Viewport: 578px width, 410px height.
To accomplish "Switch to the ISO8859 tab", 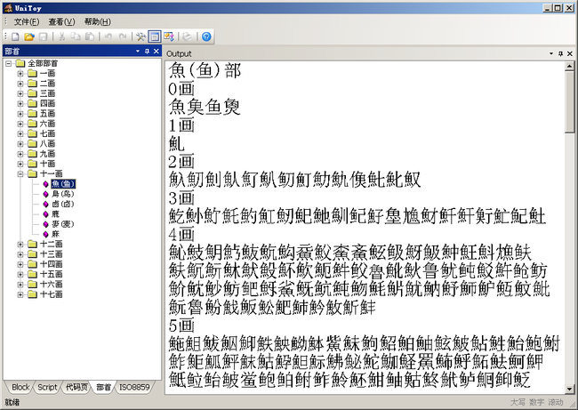I will pyautogui.click(x=134, y=387).
